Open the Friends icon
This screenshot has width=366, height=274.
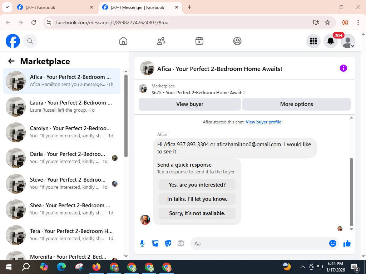161,41
